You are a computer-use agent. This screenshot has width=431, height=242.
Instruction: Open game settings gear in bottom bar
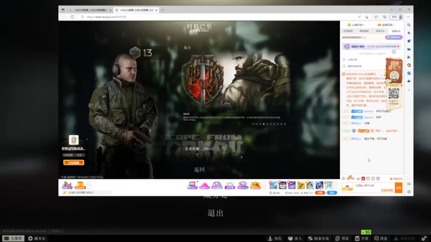[425, 238]
